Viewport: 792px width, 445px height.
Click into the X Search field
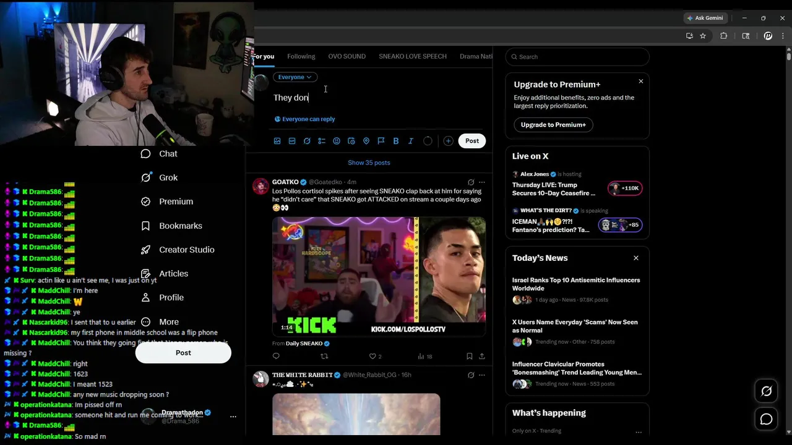(577, 57)
